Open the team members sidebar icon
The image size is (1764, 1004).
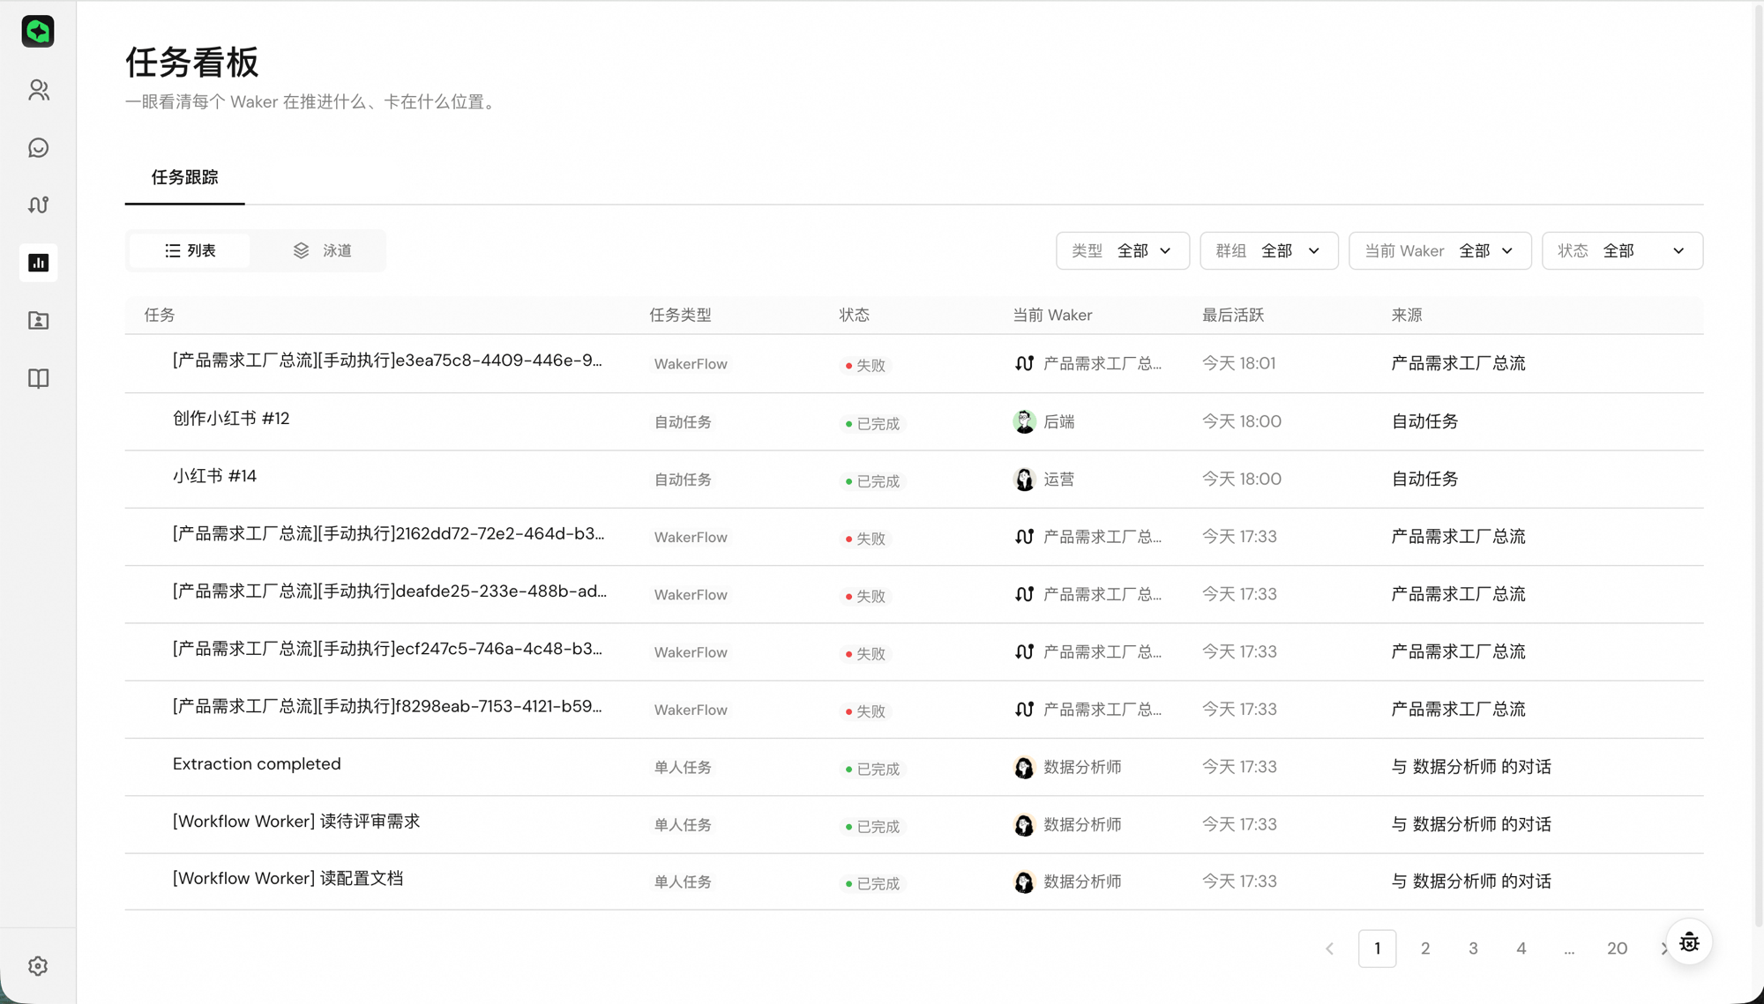click(x=38, y=90)
